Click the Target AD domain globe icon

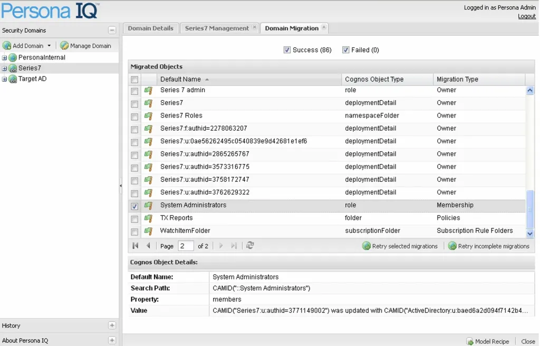click(x=13, y=79)
